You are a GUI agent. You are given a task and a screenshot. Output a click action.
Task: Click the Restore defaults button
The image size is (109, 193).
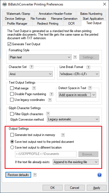click(x=18, y=175)
